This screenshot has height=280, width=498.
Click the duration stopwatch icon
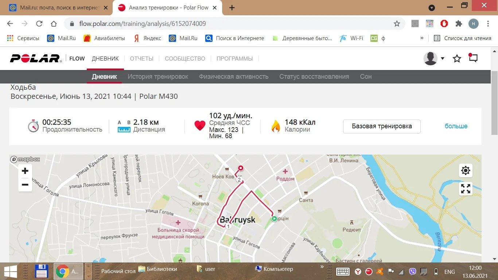pyautogui.click(x=33, y=126)
